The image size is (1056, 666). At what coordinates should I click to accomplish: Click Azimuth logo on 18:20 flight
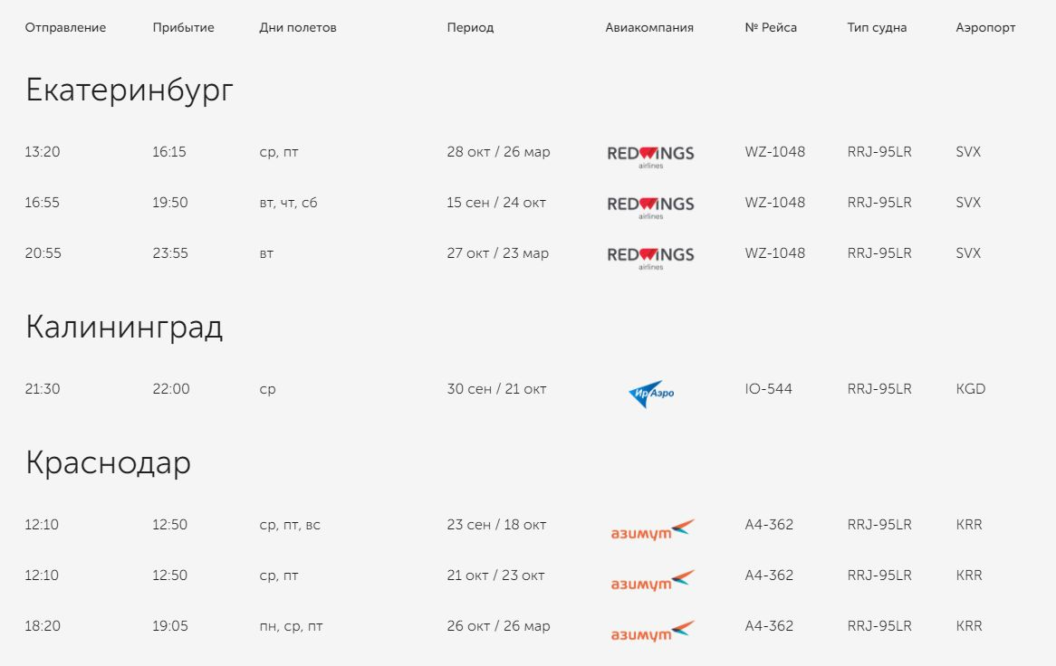[652, 631]
